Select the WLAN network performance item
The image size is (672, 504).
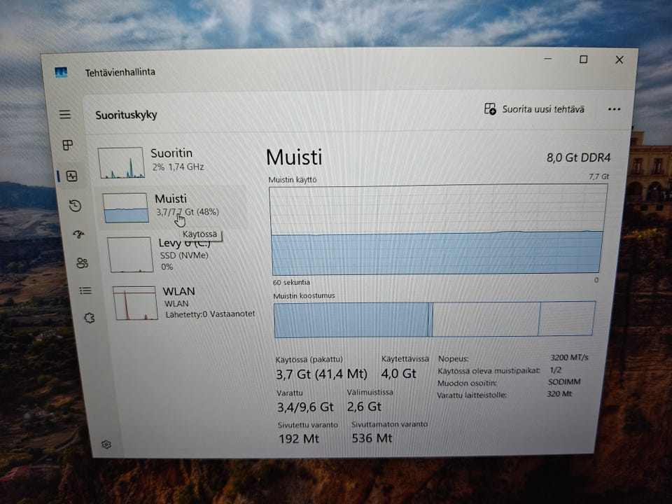182,302
